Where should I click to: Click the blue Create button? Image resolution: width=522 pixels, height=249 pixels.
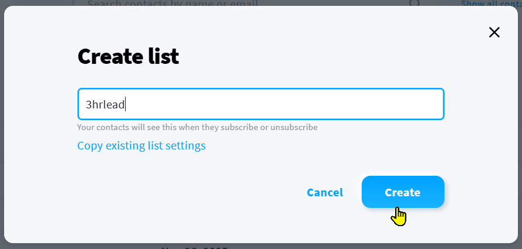coord(403,192)
